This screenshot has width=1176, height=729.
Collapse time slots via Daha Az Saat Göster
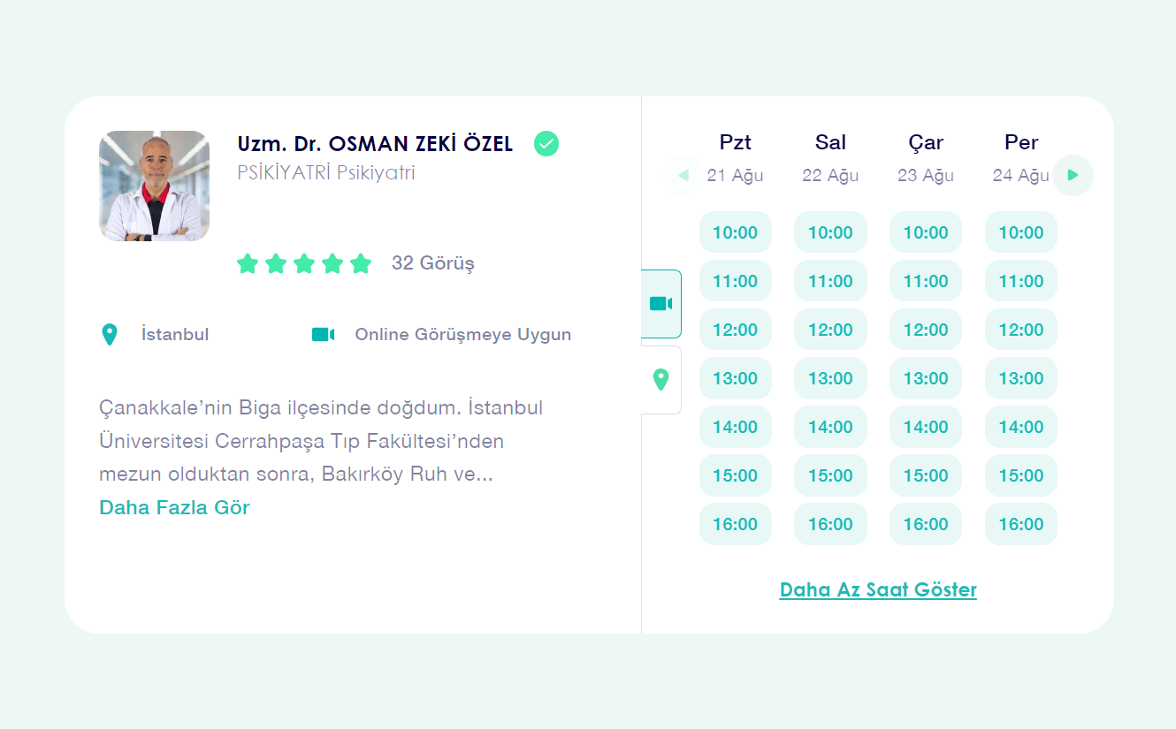(x=878, y=589)
